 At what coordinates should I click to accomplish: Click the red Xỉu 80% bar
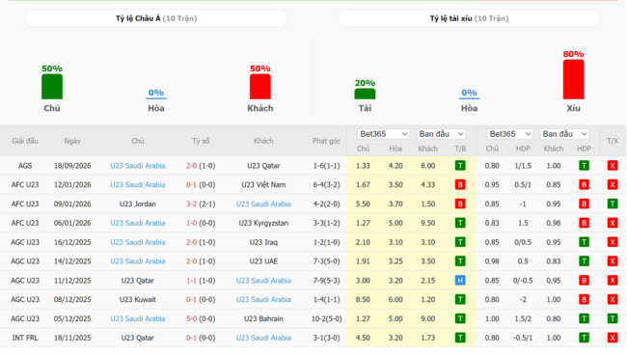(573, 79)
